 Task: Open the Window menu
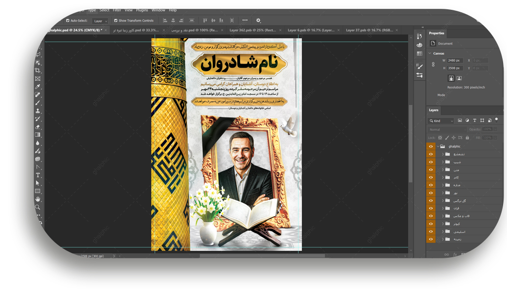point(158,10)
